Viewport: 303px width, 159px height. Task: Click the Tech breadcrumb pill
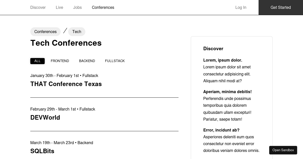(77, 32)
